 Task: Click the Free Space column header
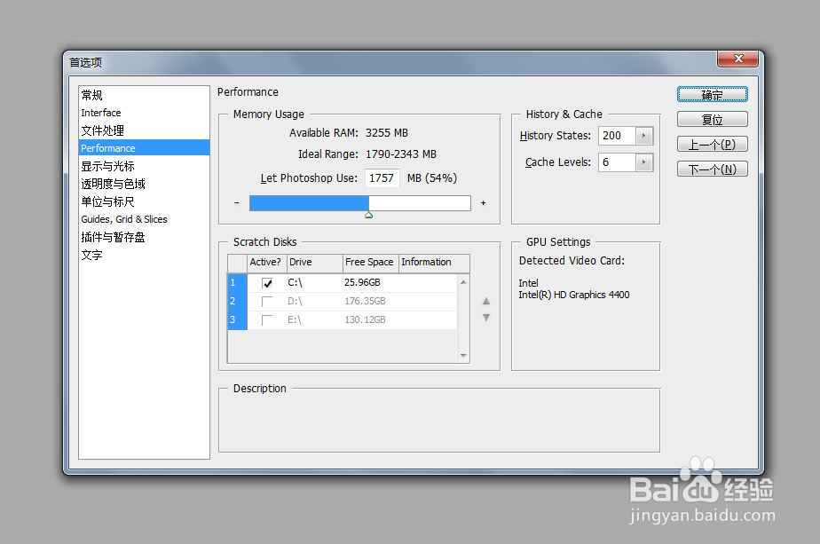(371, 263)
